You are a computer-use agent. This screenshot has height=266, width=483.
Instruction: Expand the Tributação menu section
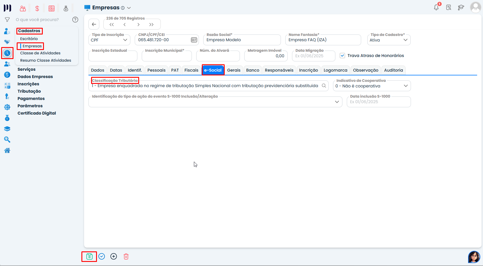pos(29,91)
